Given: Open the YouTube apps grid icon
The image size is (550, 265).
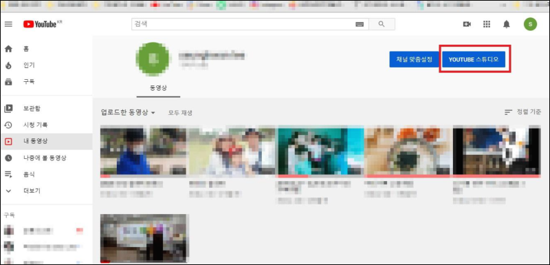Looking at the screenshot, I should pyautogui.click(x=487, y=24).
